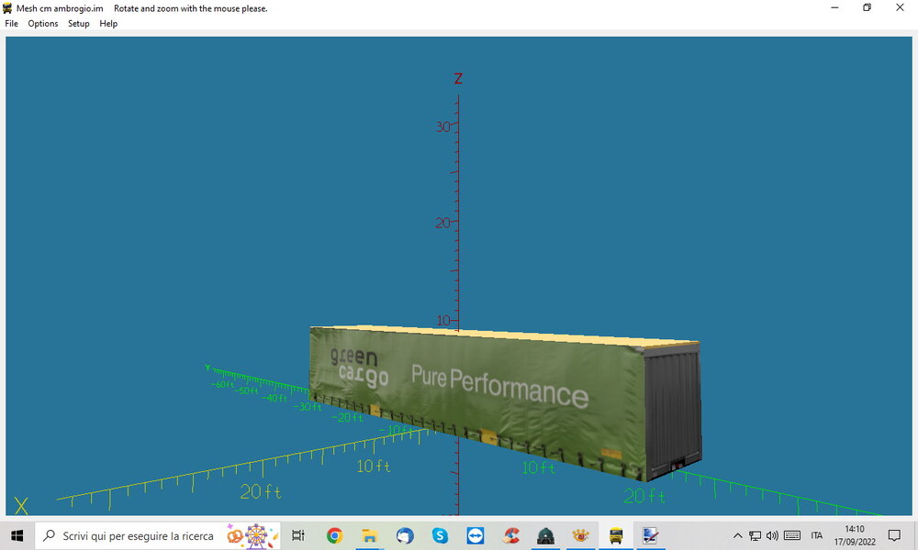The height and width of the screenshot is (550, 918).
Task: Close the Mesh viewer window
Action: click(900, 7)
